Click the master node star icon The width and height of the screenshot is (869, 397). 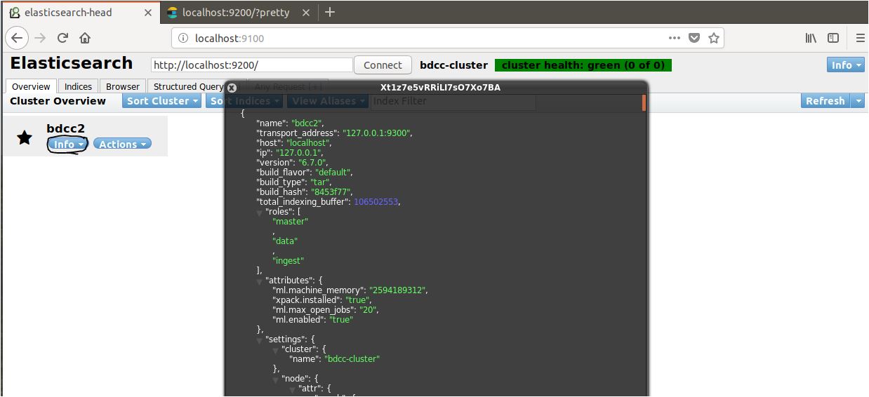pyautogui.click(x=25, y=137)
